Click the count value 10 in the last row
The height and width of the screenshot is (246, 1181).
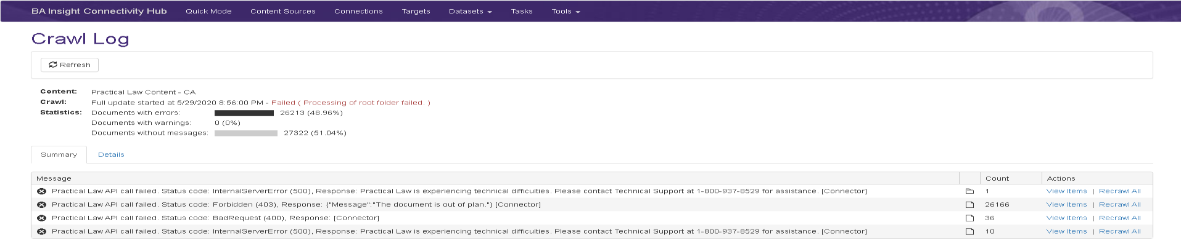pyautogui.click(x=990, y=232)
